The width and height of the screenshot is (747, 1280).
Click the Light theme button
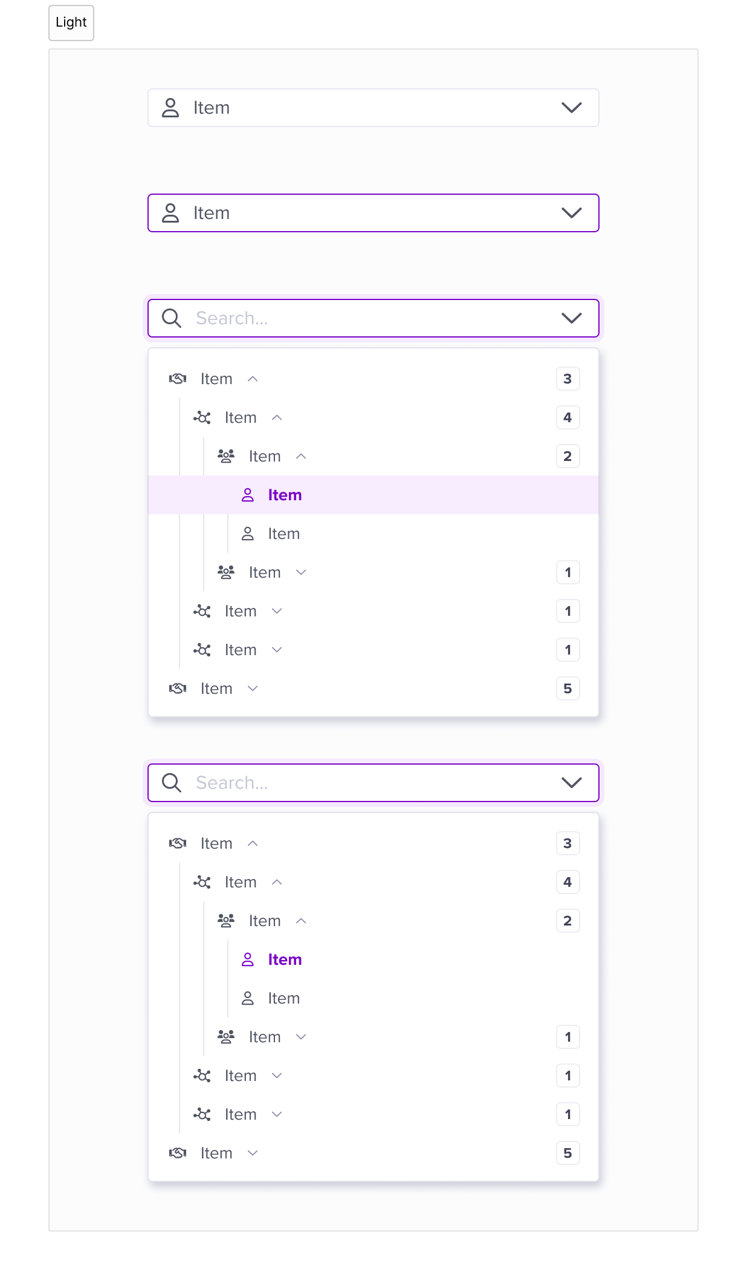point(71,23)
